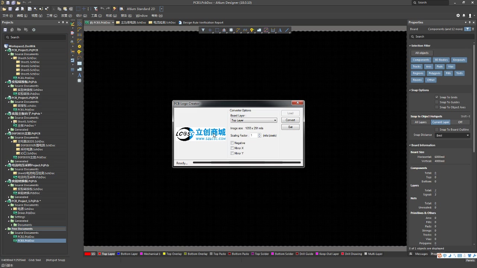Switch to the 主功率电路.SchDoc tab

(x=131, y=22)
